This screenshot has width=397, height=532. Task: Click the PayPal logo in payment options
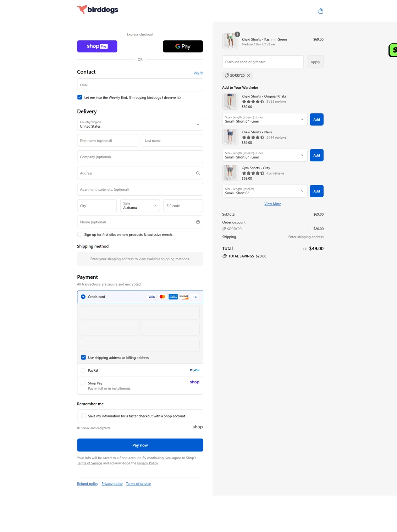(x=194, y=370)
